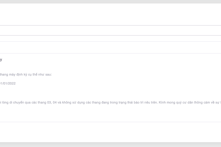Click the date 01/01/2022
Viewport: 221px width, 147px height.
click(8, 84)
